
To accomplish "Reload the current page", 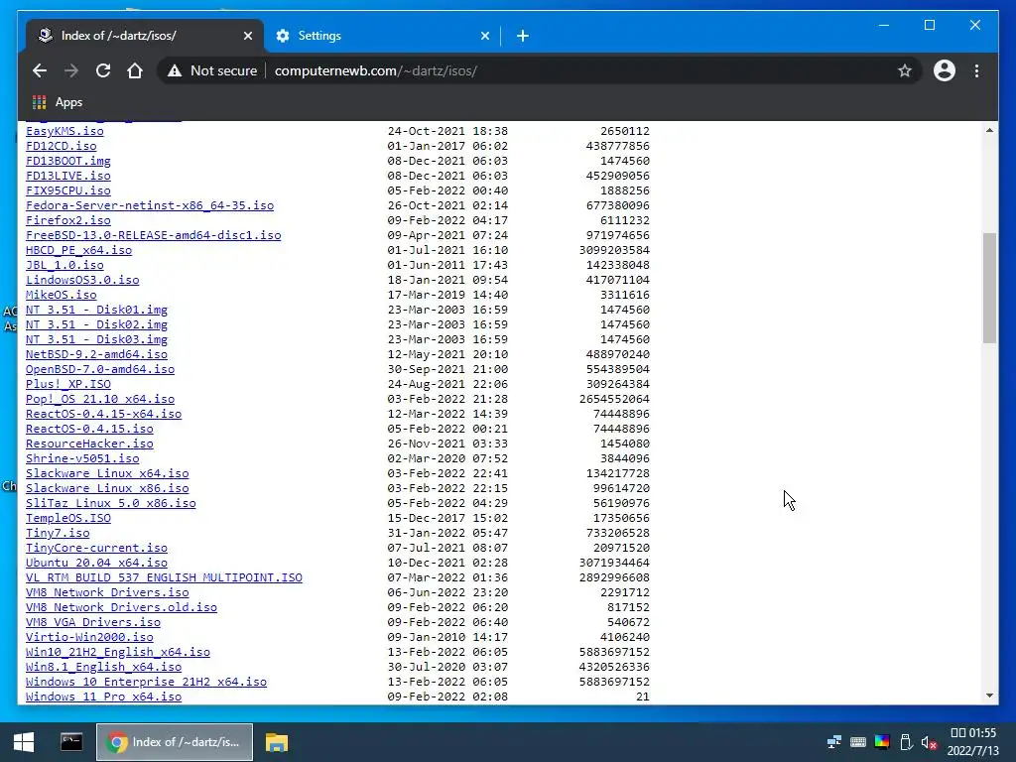I will [103, 70].
